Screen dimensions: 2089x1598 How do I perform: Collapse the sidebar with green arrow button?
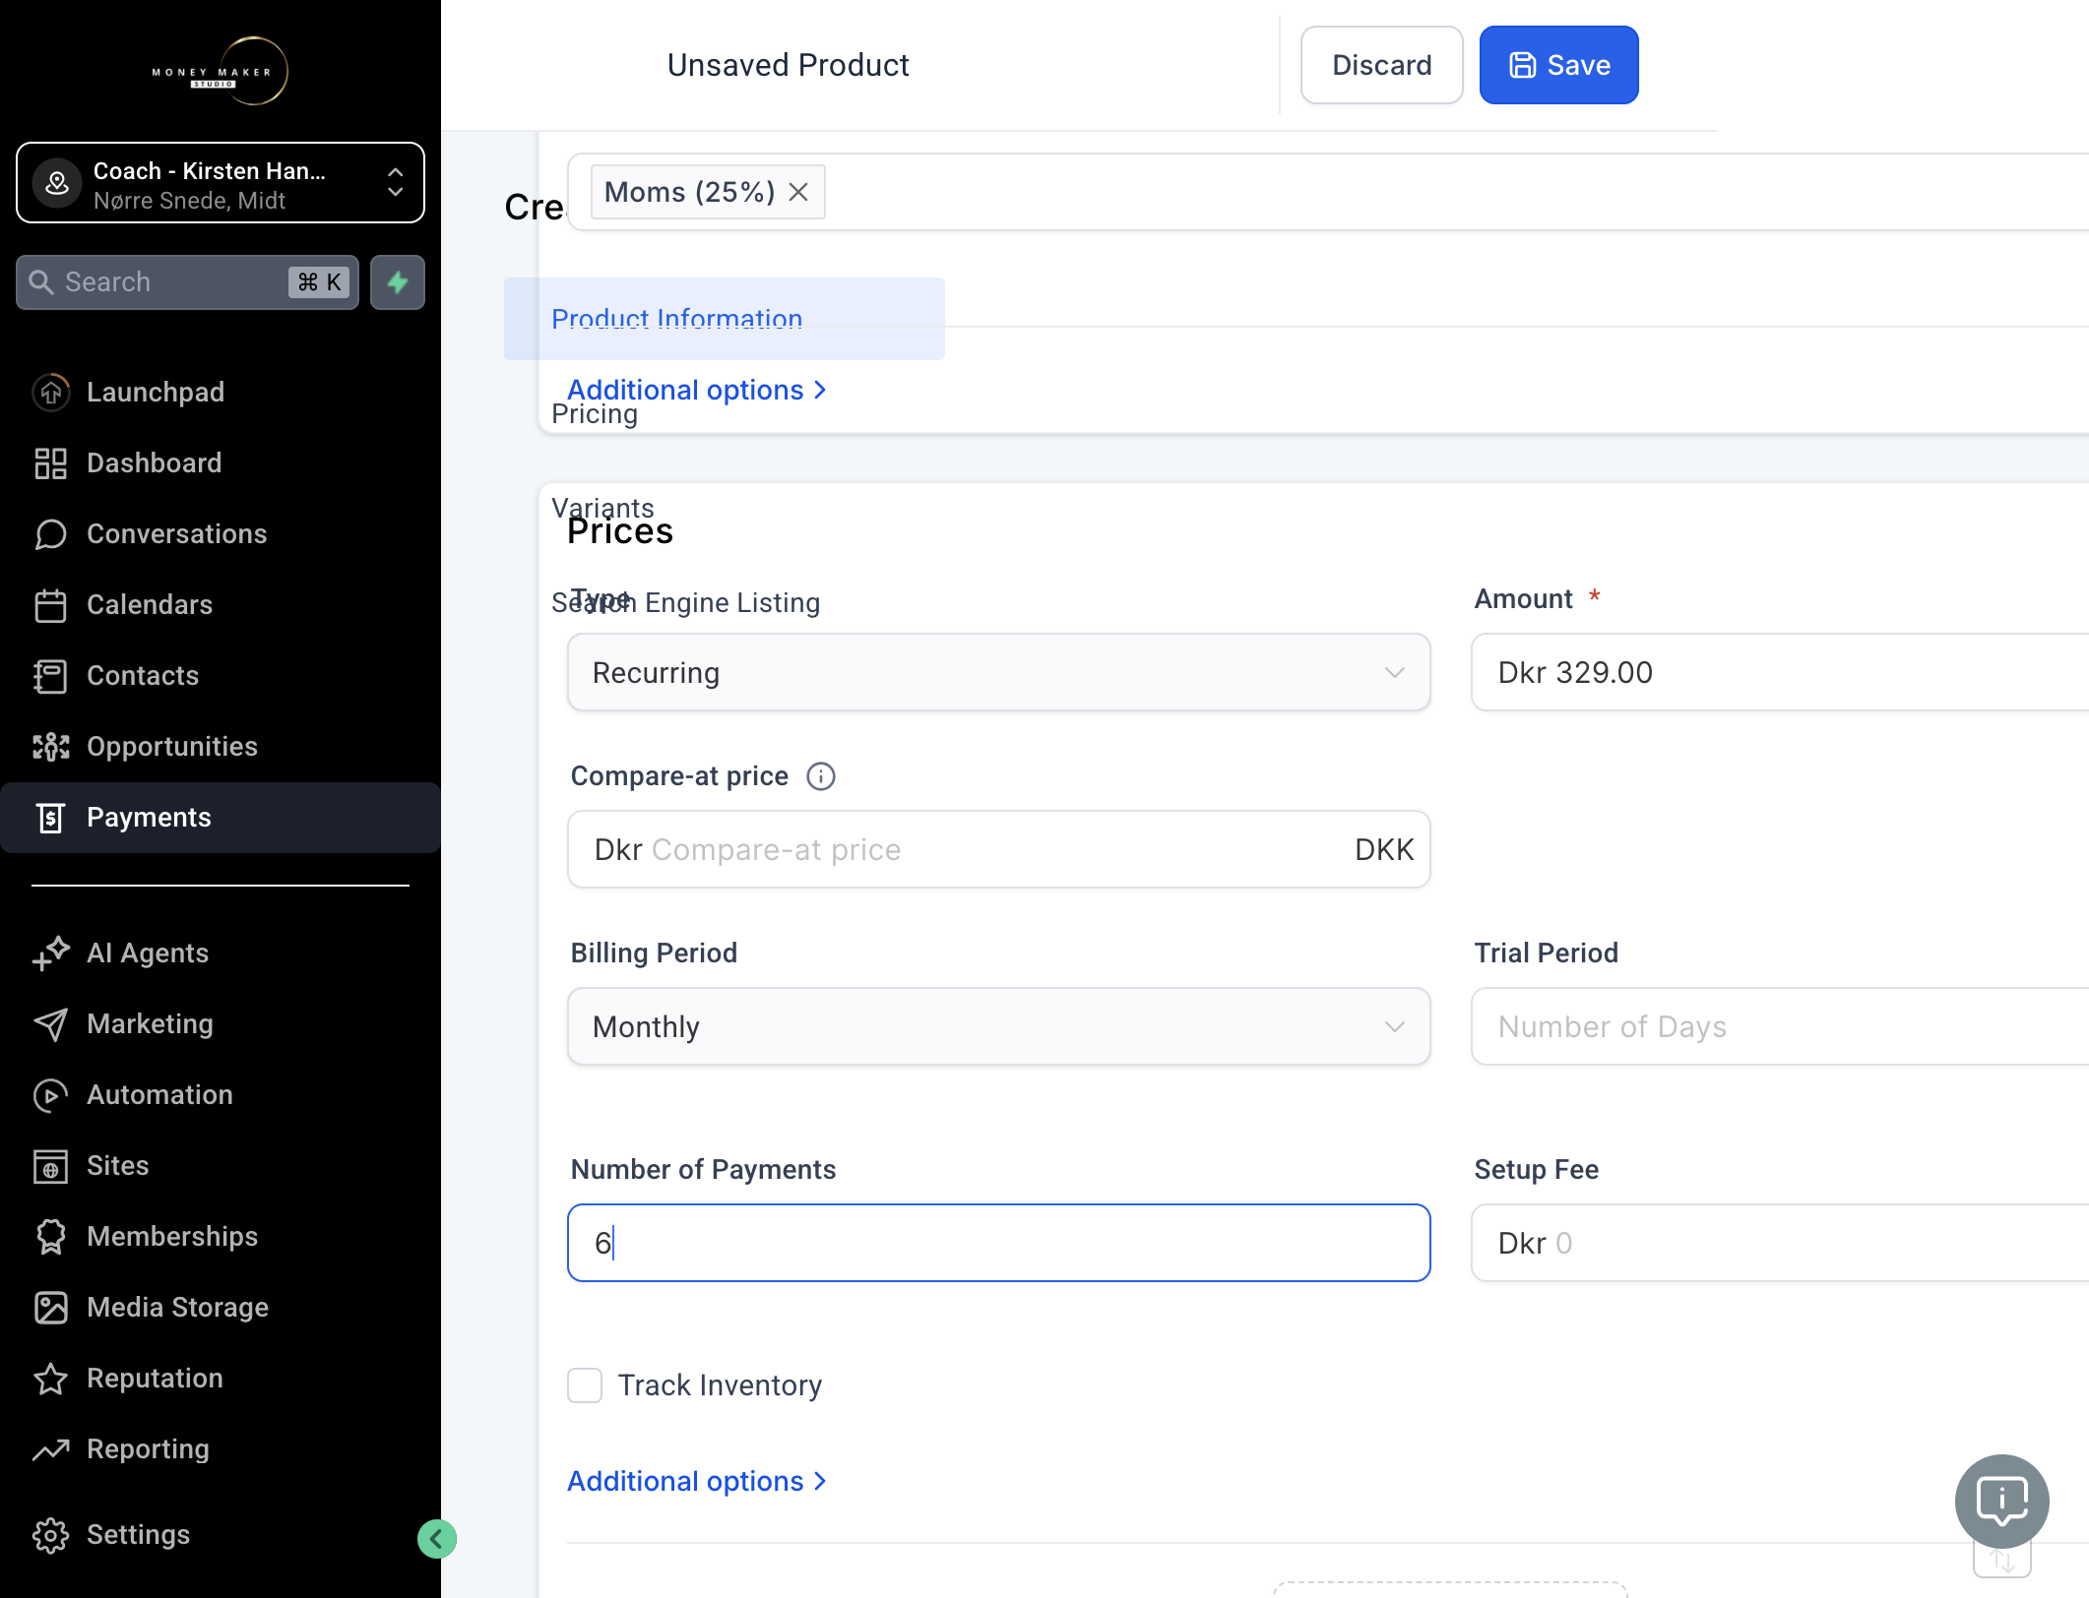[x=437, y=1538]
